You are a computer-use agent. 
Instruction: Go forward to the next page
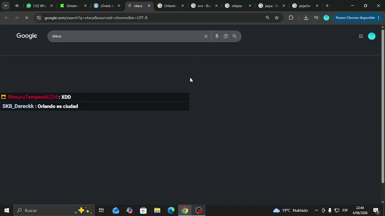click(x=17, y=18)
